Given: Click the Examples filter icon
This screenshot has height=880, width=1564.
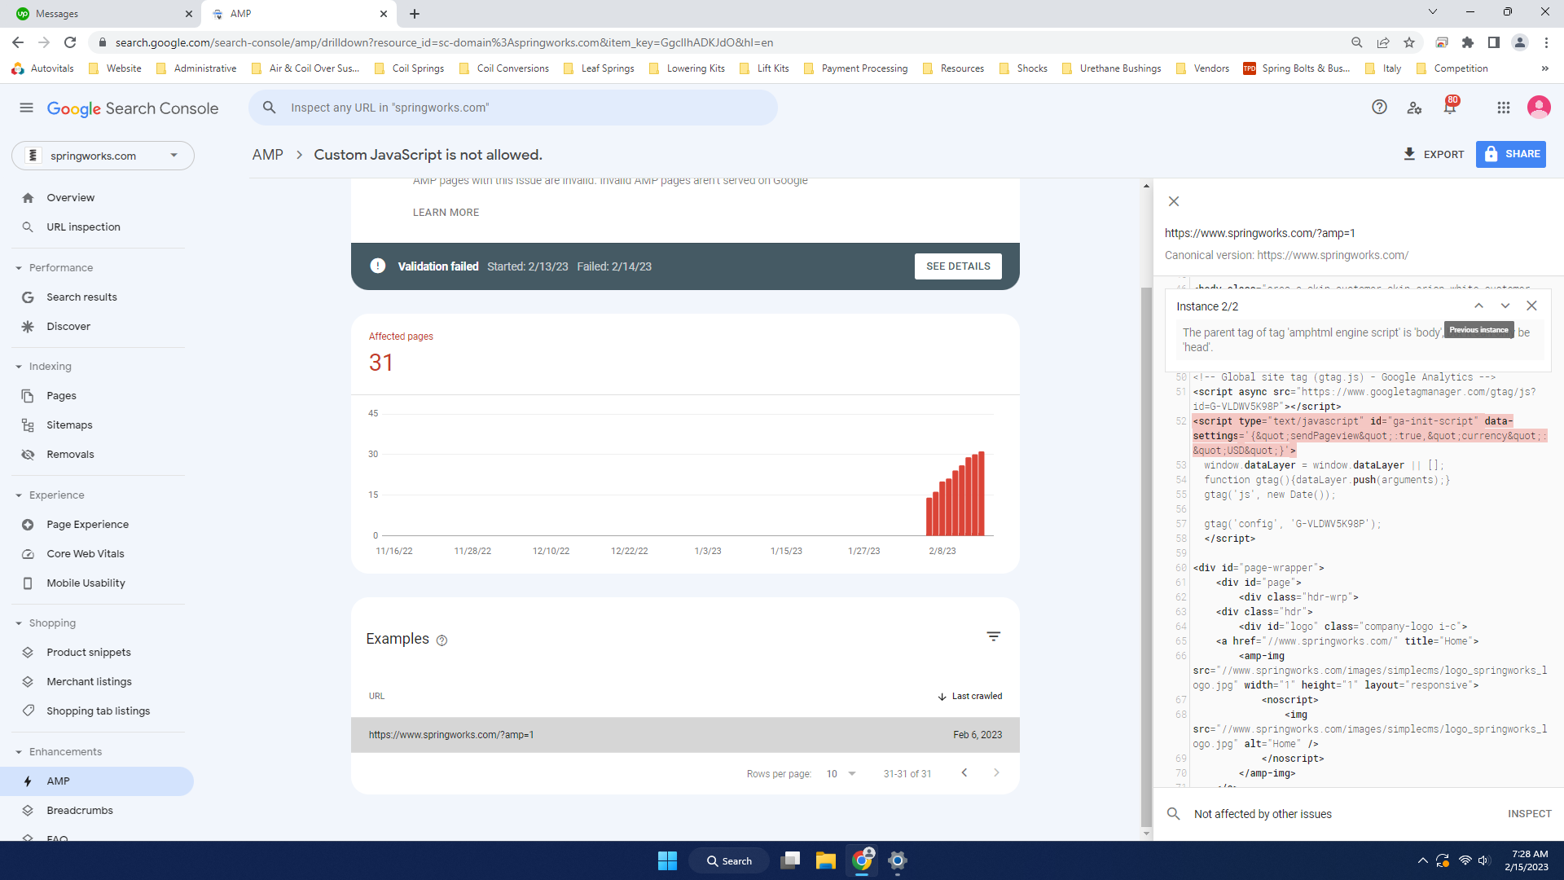Looking at the screenshot, I should pos(993,636).
